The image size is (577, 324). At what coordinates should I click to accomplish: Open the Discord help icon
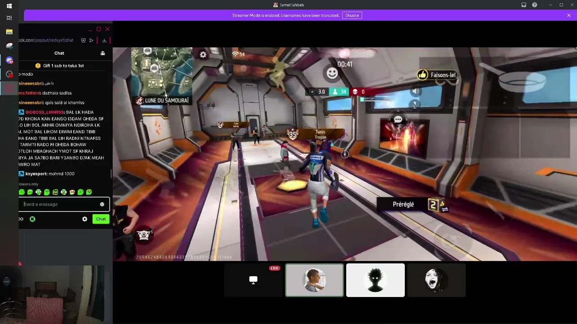pyautogui.click(x=535, y=5)
